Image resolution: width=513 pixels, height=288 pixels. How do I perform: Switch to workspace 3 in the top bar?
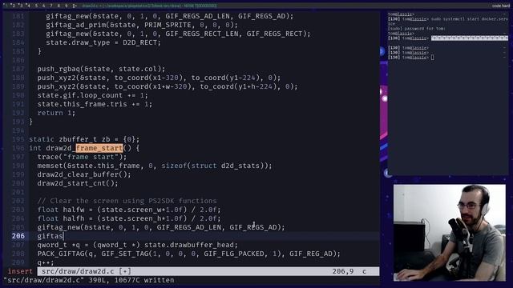tap(21, 6)
